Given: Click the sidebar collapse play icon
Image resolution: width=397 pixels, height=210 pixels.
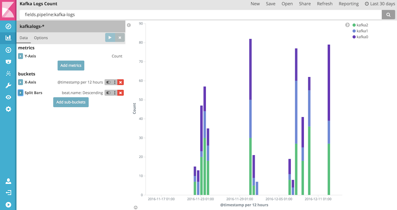Looking at the screenshot, I should [8, 204].
